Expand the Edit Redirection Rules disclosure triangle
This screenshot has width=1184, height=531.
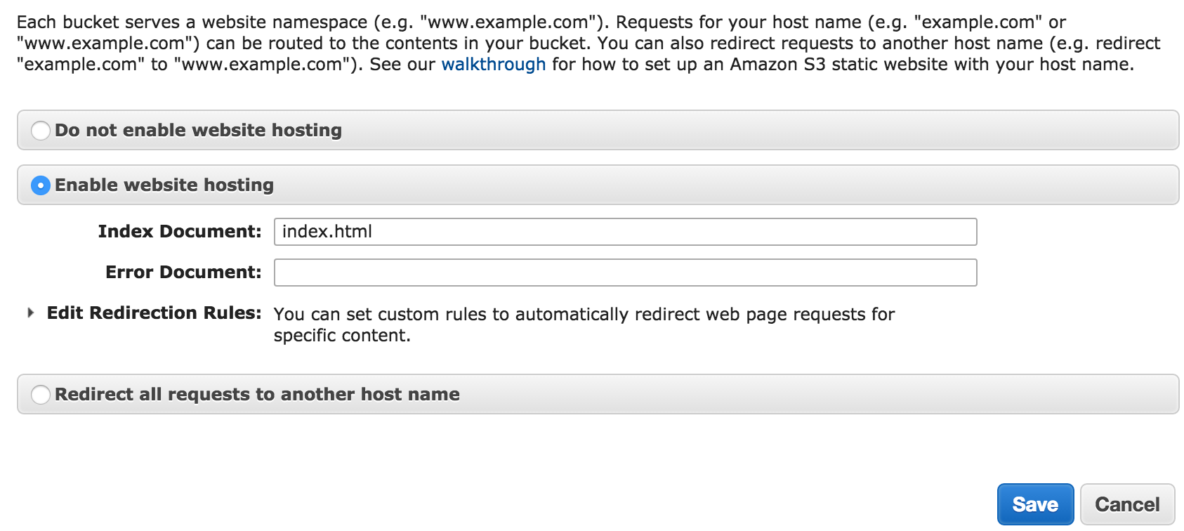[x=30, y=313]
